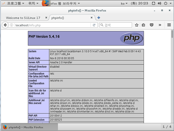Go back with the browser back arrow
Viewport: 174px width, 131px height.
click(x=5, y=25)
